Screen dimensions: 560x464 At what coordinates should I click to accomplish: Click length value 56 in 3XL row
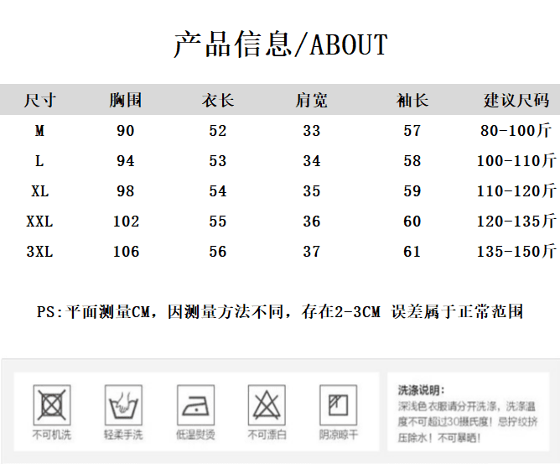coord(218,252)
